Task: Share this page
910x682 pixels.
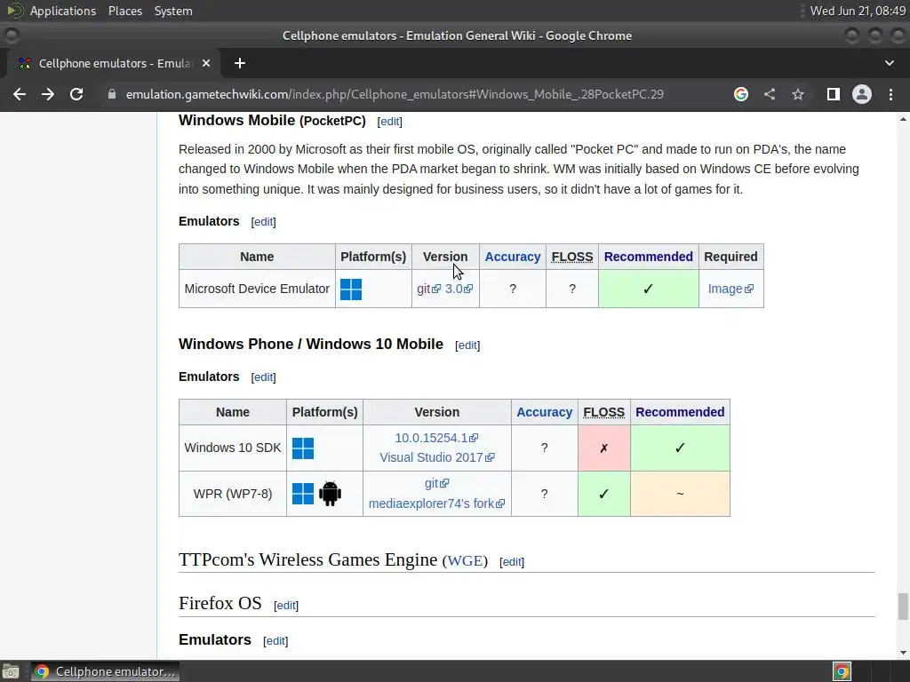Action: pos(770,94)
